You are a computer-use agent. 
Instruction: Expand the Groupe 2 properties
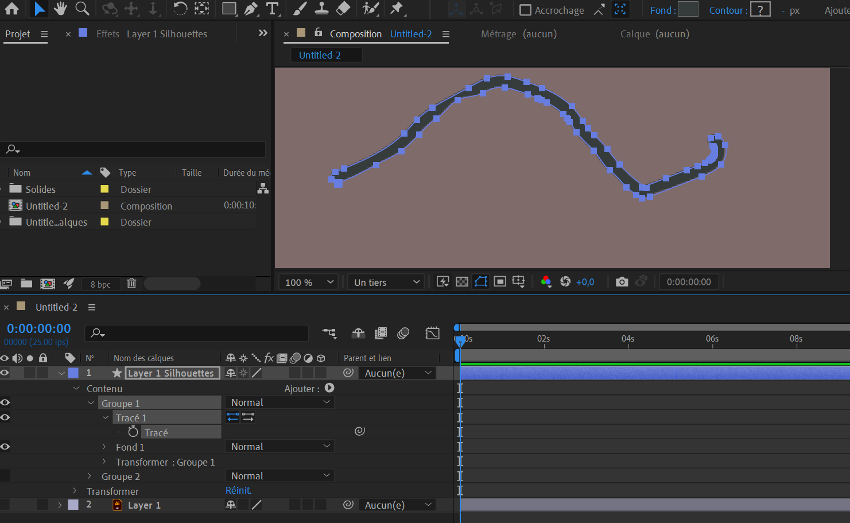(90, 476)
